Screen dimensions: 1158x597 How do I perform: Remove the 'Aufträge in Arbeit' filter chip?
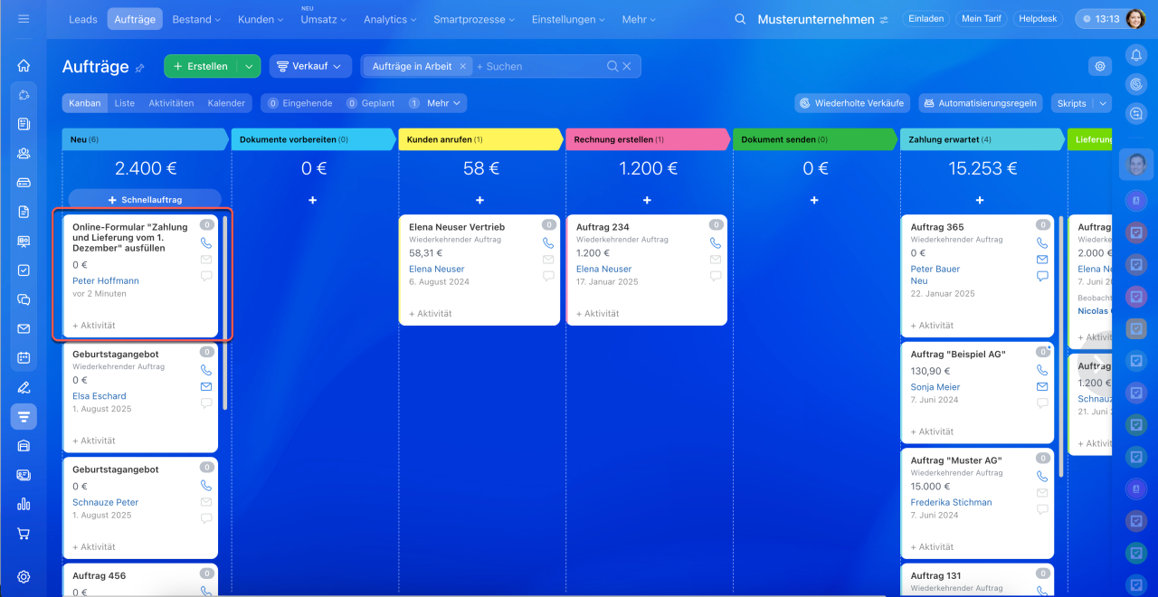tap(462, 66)
